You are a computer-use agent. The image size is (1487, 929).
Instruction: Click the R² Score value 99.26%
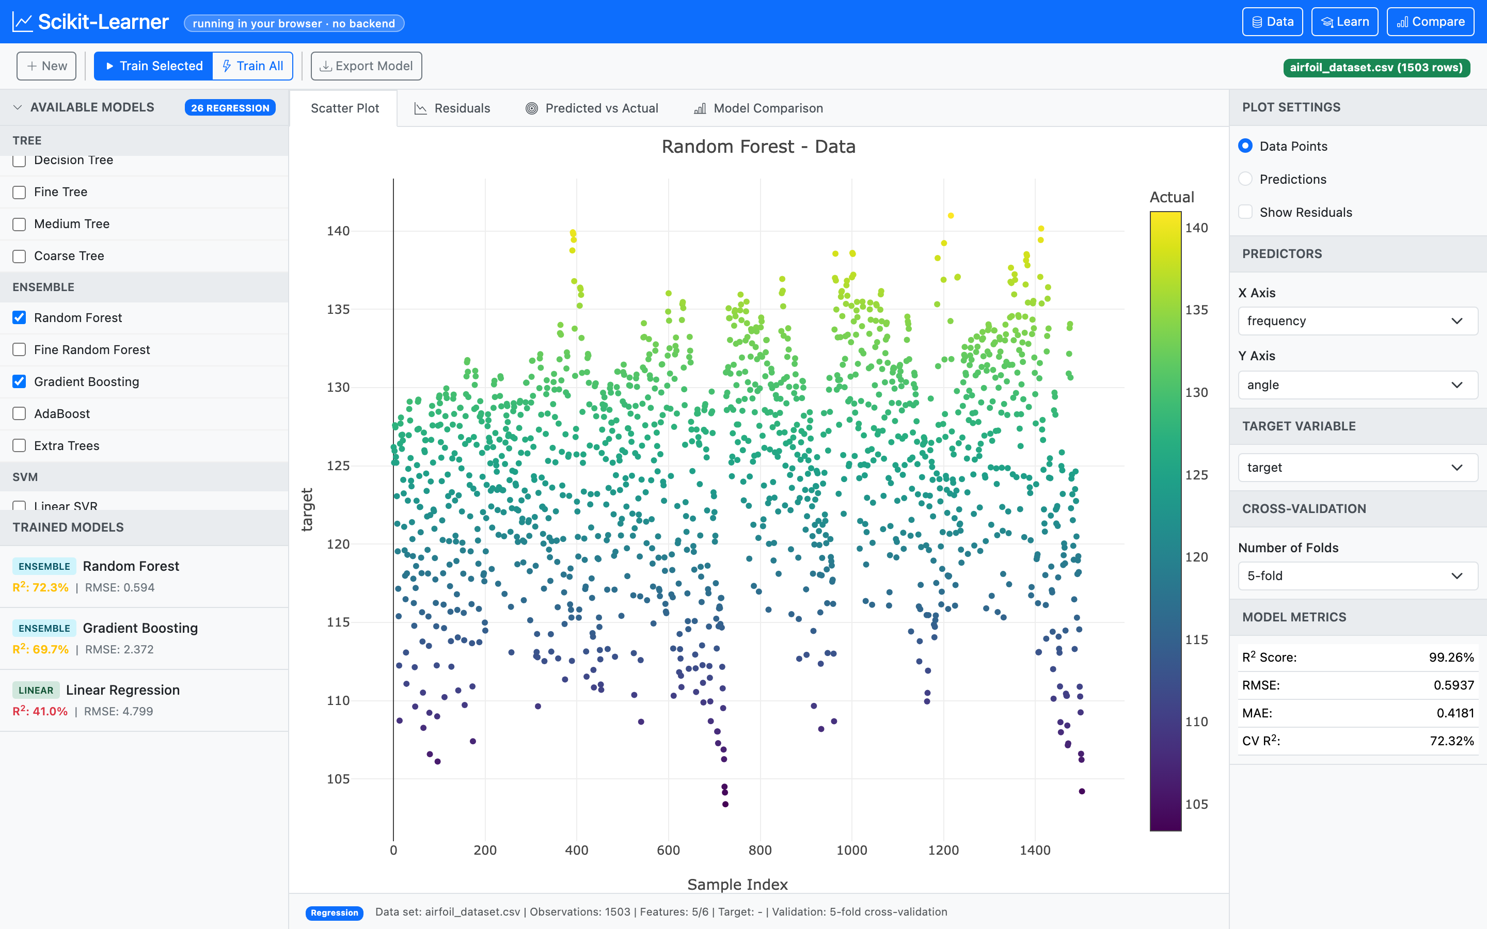tap(1451, 658)
